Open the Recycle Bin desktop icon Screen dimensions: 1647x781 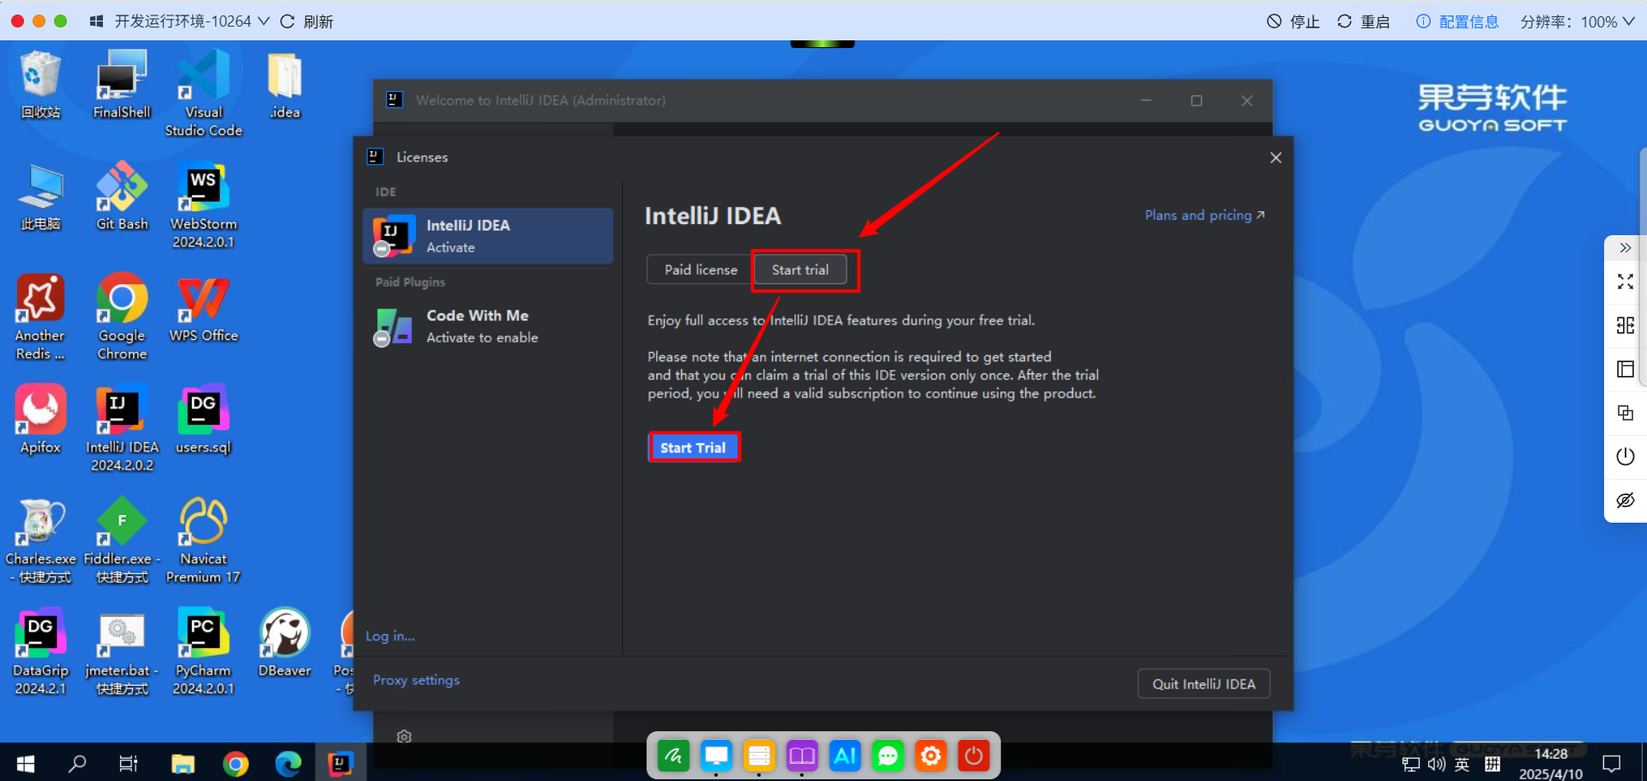pyautogui.click(x=40, y=84)
